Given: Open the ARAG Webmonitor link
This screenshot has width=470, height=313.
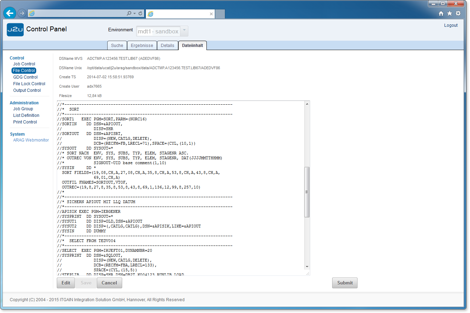Looking at the screenshot, I should coord(31,140).
